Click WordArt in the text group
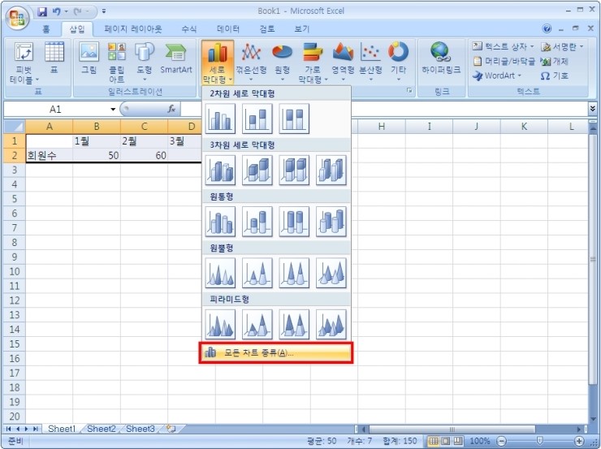601x449 pixels. (497, 76)
